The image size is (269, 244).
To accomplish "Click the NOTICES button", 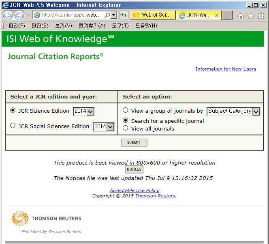I will (x=134, y=169).
